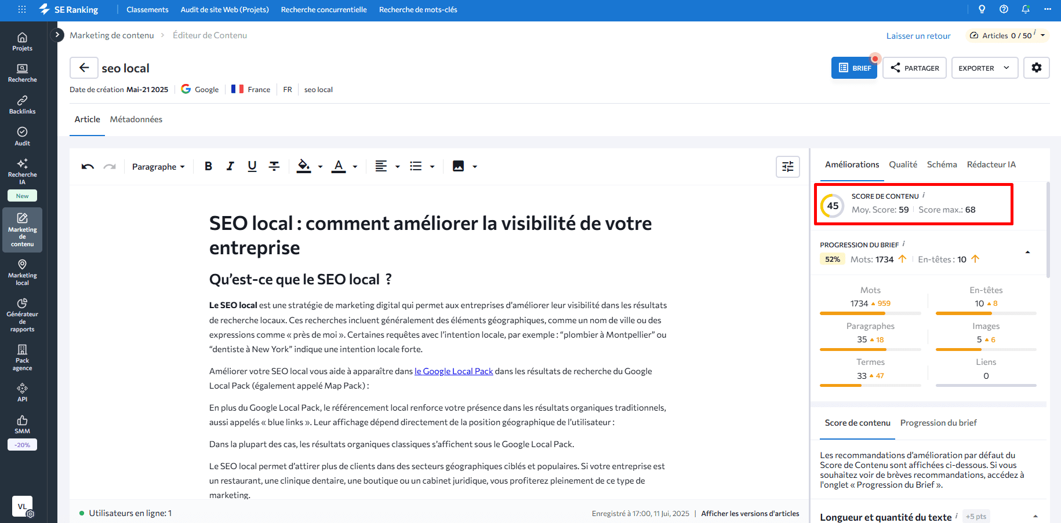
Task: Click the SE Ranking logo
Action: (x=68, y=9)
